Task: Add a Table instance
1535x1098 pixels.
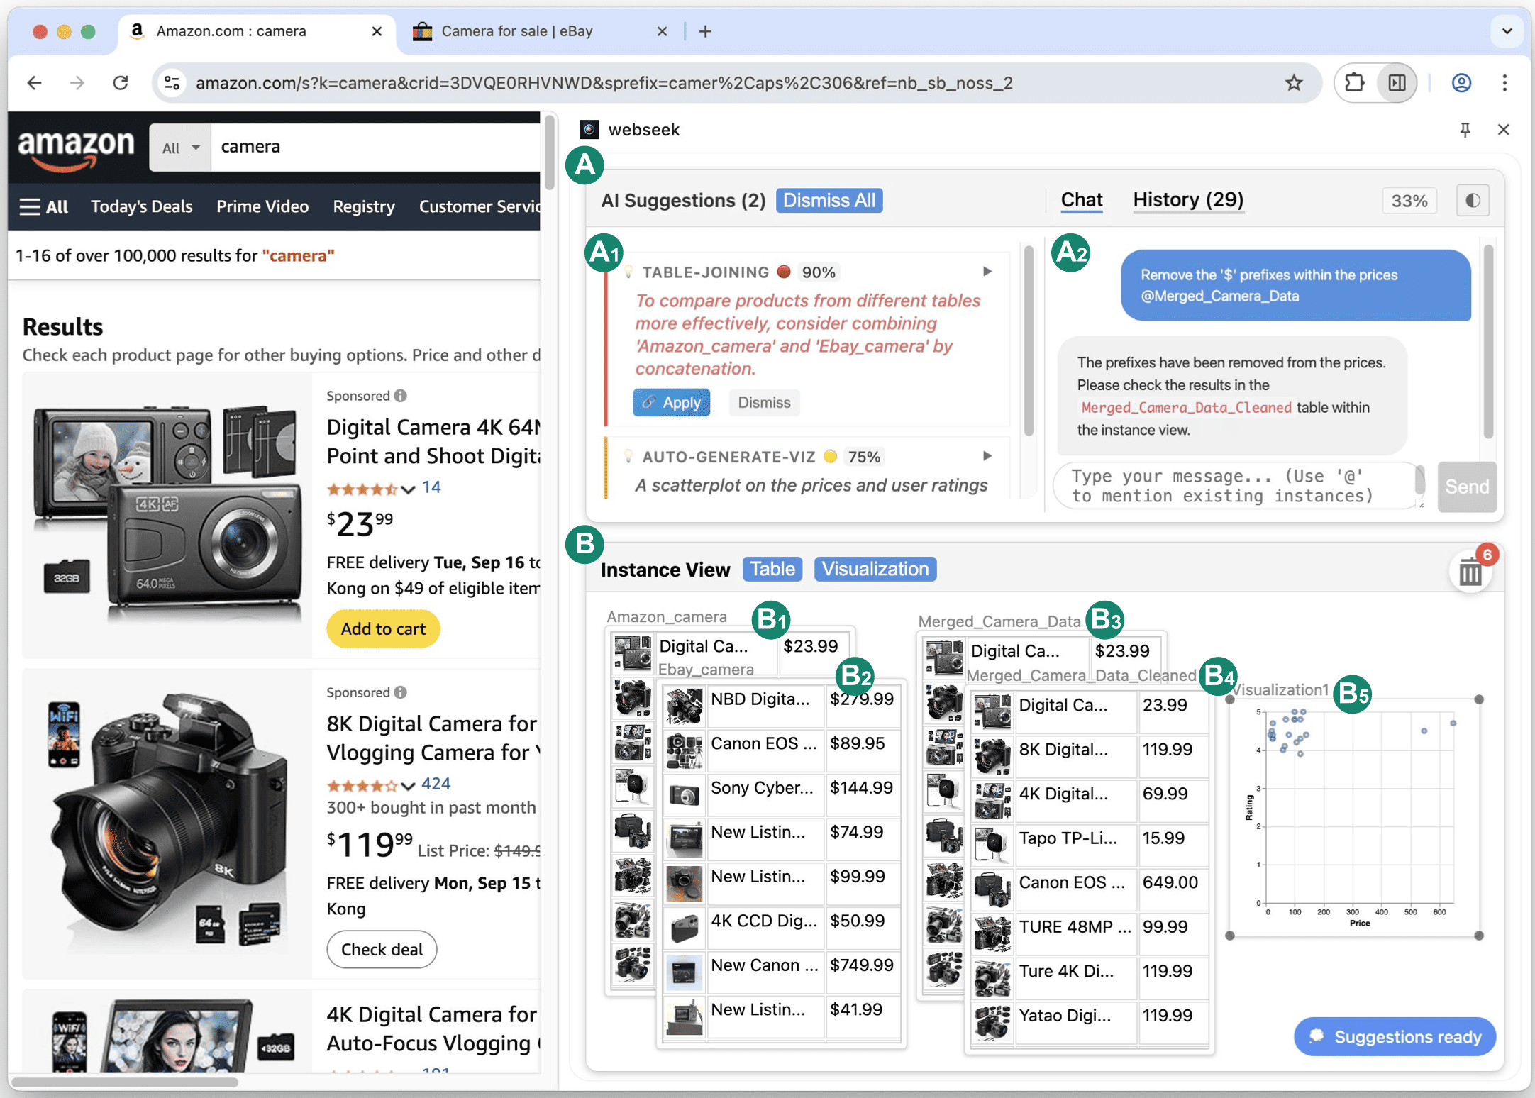Action: coord(772,570)
